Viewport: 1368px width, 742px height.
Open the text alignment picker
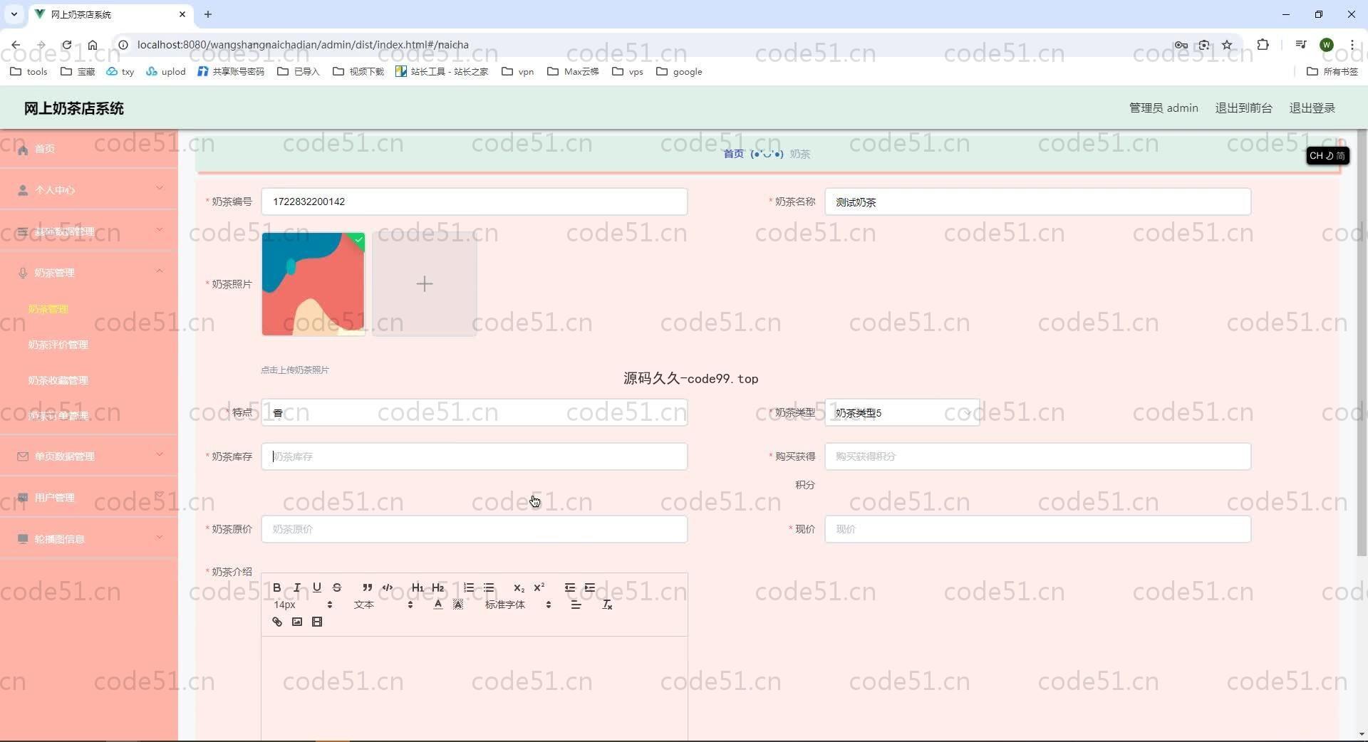tap(576, 605)
